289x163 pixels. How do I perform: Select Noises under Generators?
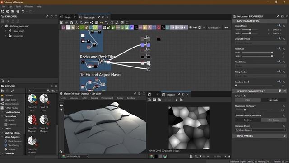(x=11, y=120)
